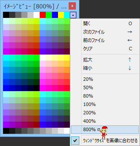The width and height of the screenshot is (140, 146).
Task: Set zoom to 100%
Action: pyautogui.click(x=105, y=104)
